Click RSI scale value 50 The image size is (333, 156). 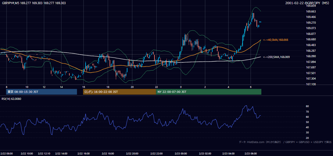[x=307, y=122]
